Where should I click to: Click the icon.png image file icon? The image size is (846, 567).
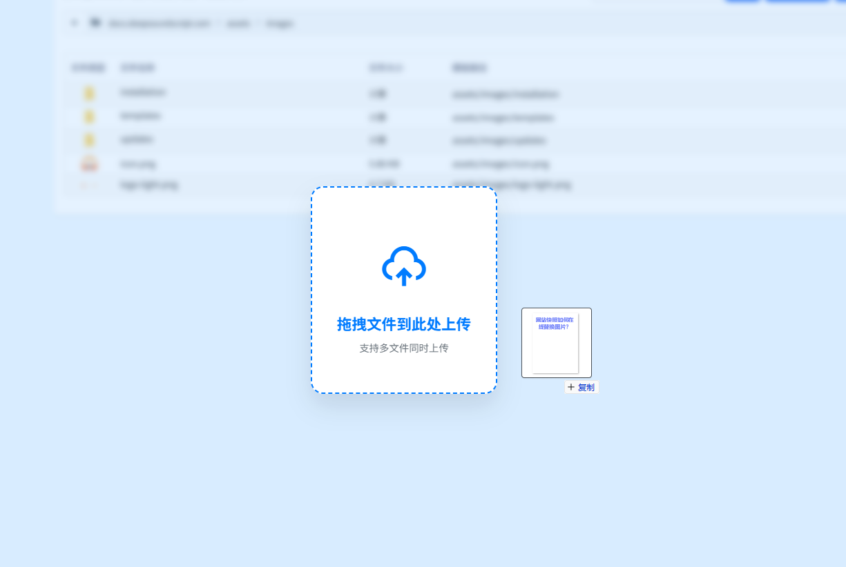click(88, 163)
